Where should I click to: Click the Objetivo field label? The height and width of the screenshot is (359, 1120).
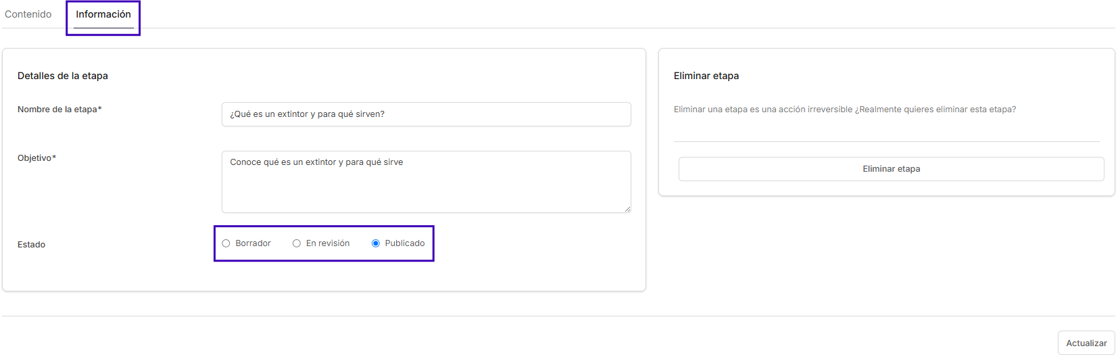pos(37,158)
